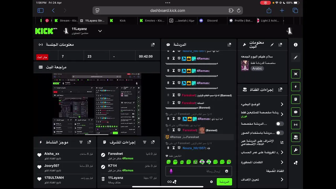Click the message input field (إرسال رسالة)
This screenshot has width=336, height=189.
click(199, 171)
